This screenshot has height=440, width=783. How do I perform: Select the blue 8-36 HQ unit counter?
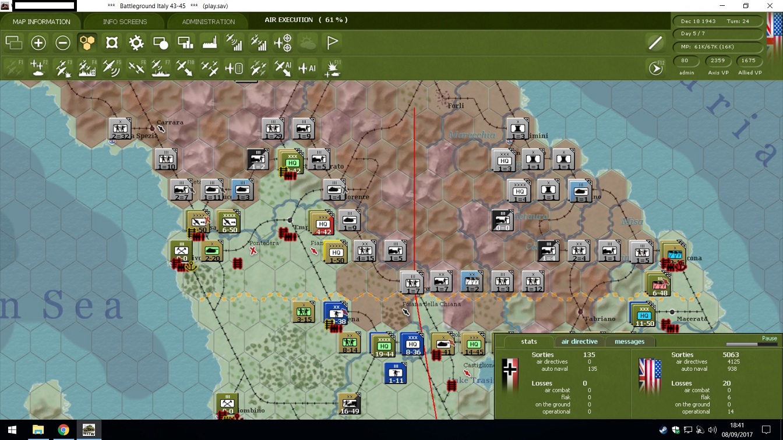click(412, 344)
